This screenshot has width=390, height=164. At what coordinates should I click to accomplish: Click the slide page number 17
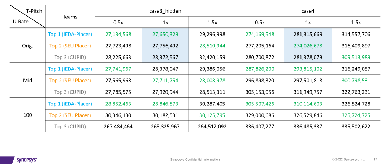[x=376, y=159]
